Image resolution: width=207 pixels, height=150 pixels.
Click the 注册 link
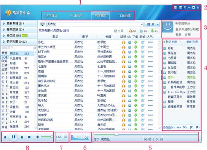point(188,35)
